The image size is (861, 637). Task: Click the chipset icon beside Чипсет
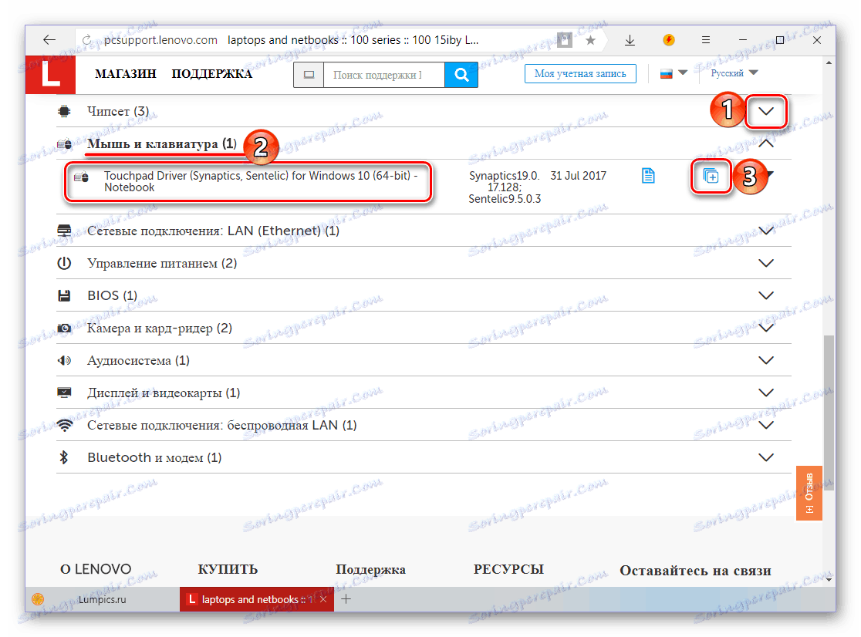coord(64,111)
